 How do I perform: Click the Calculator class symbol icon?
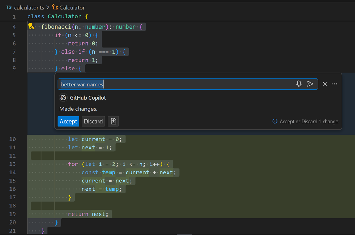click(55, 7)
